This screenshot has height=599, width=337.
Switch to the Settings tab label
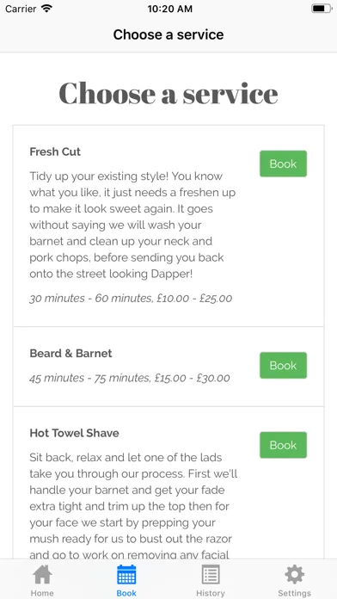click(294, 593)
